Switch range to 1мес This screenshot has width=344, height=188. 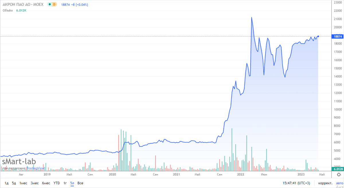(x=23, y=183)
